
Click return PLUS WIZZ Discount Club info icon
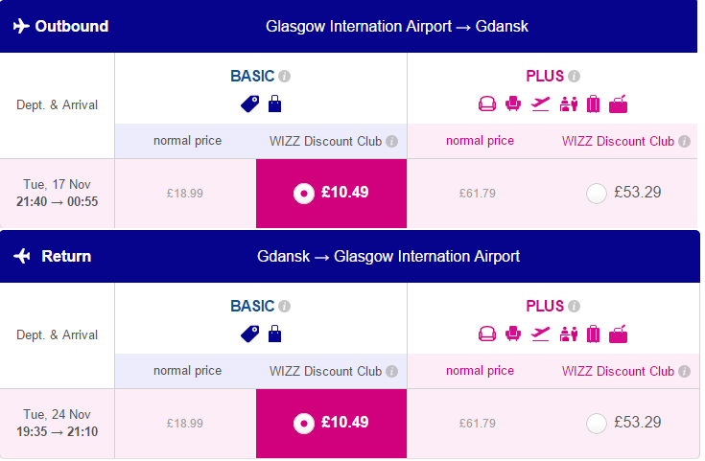click(x=684, y=372)
